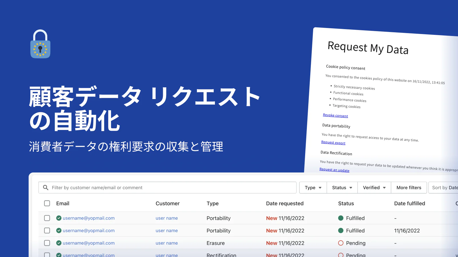Click green Fulfilled status dot in first row
The width and height of the screenshot is (458, 257).
coord(341,218)
